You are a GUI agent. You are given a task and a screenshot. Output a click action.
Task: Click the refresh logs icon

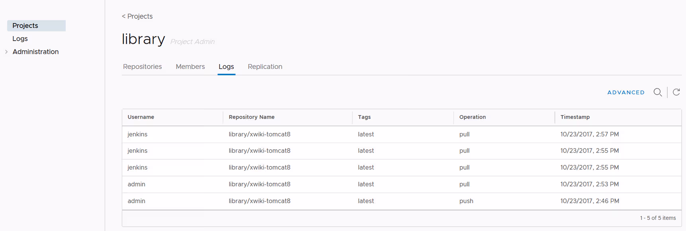pos(676,92)
